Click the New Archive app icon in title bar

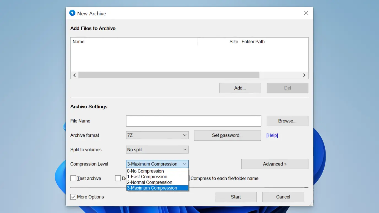point(72,13)
